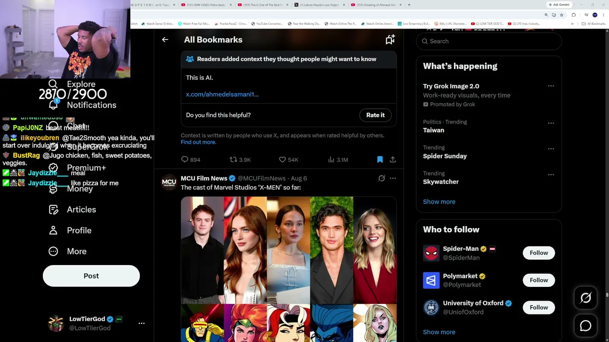Click the Rate it button
Image resolution: width=609 pixels, height=342 pixels.
click(375, 115)
